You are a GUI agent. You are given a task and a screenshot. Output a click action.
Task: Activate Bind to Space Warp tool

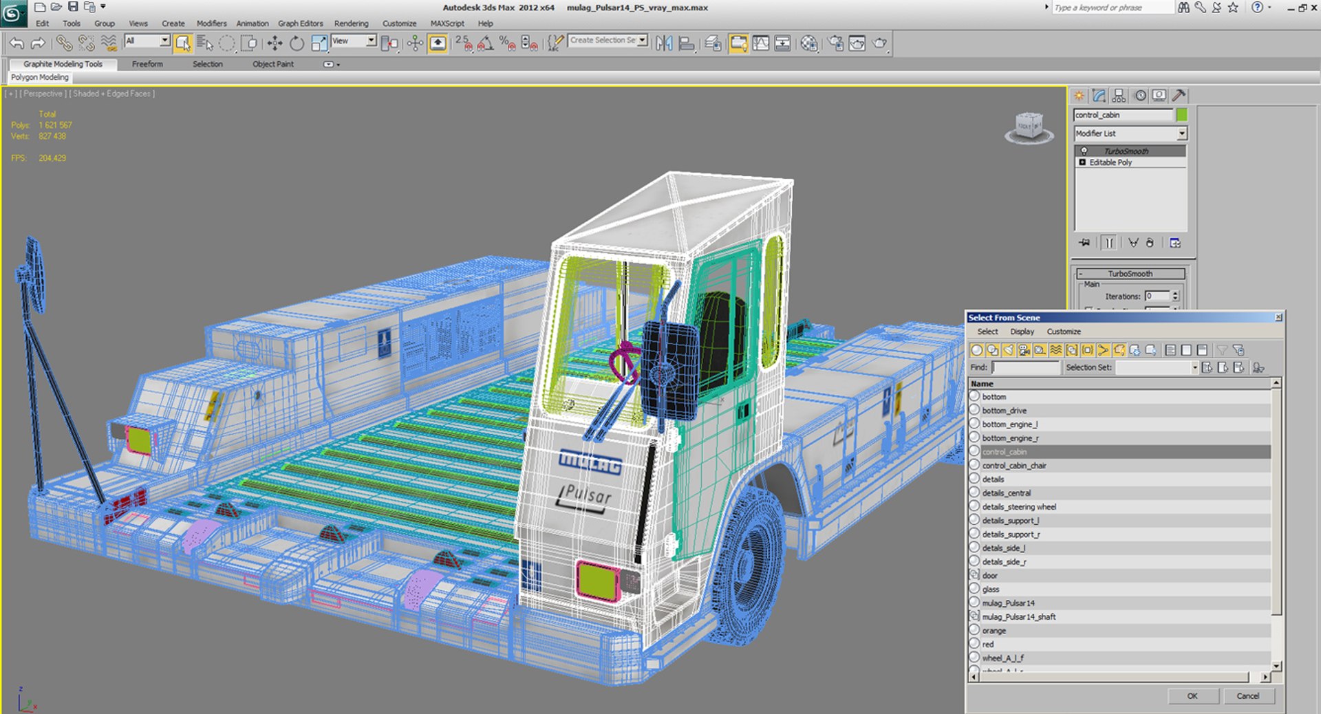pyautogui.click(x=108, y=43)
